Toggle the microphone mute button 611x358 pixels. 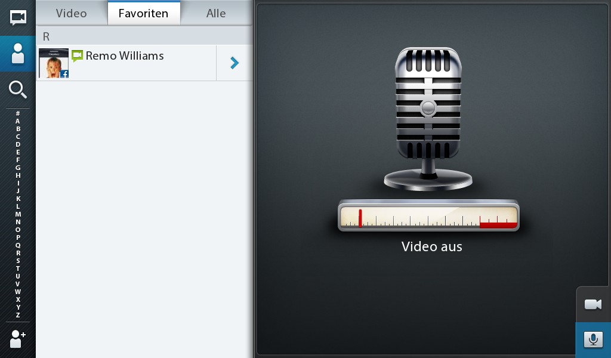click(x=593, y=340)
